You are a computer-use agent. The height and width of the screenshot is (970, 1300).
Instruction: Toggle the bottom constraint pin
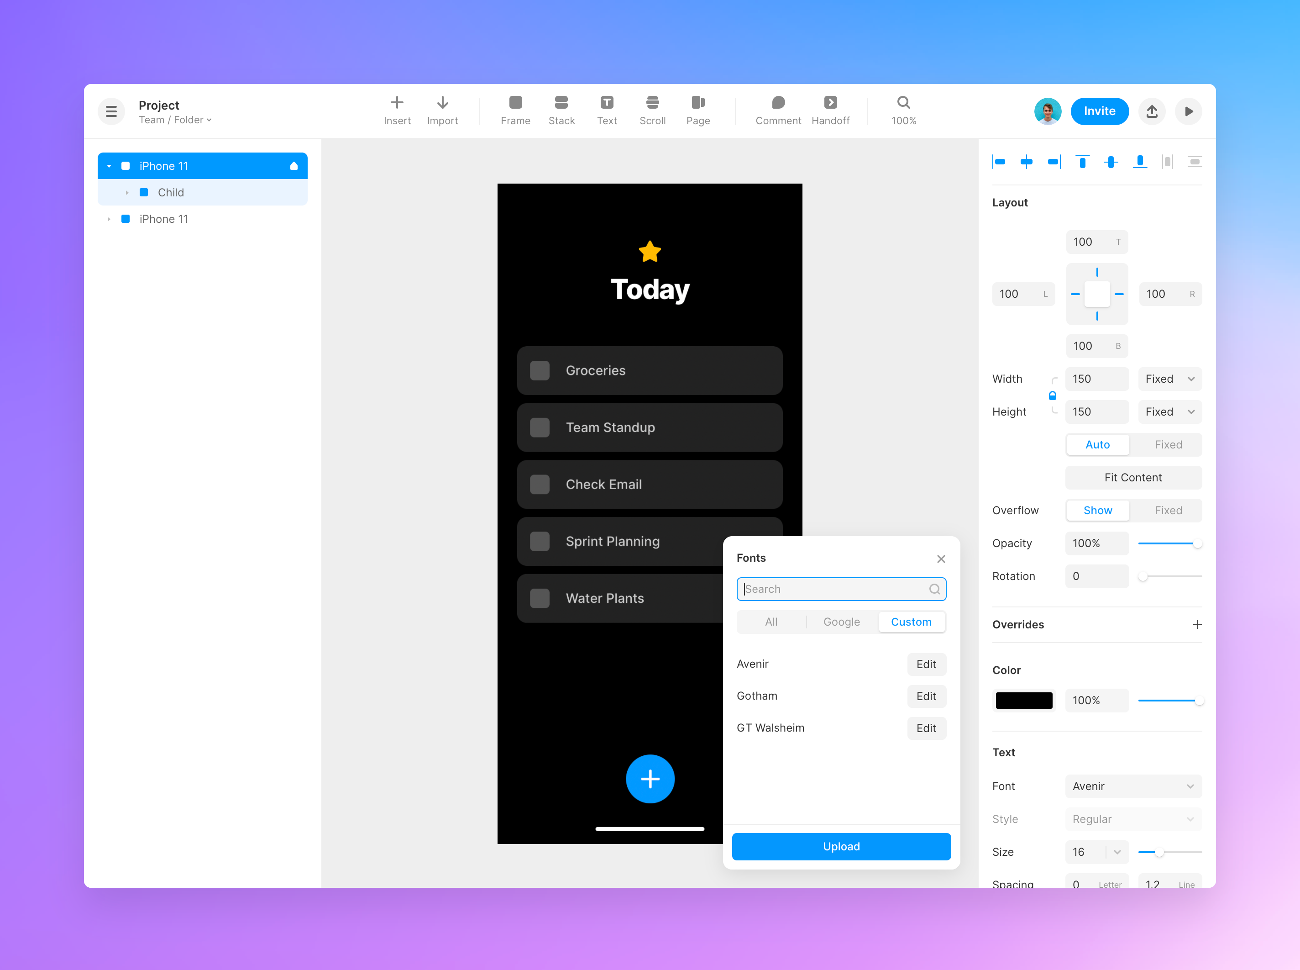[x=1097, y=316]
